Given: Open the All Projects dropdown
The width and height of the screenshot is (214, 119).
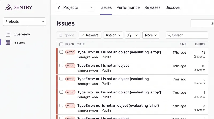Looking at the screenshot, I should tap(75, 7).
